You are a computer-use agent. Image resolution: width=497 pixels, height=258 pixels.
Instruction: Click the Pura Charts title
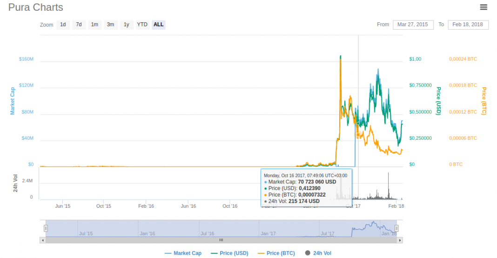point(36,7)
